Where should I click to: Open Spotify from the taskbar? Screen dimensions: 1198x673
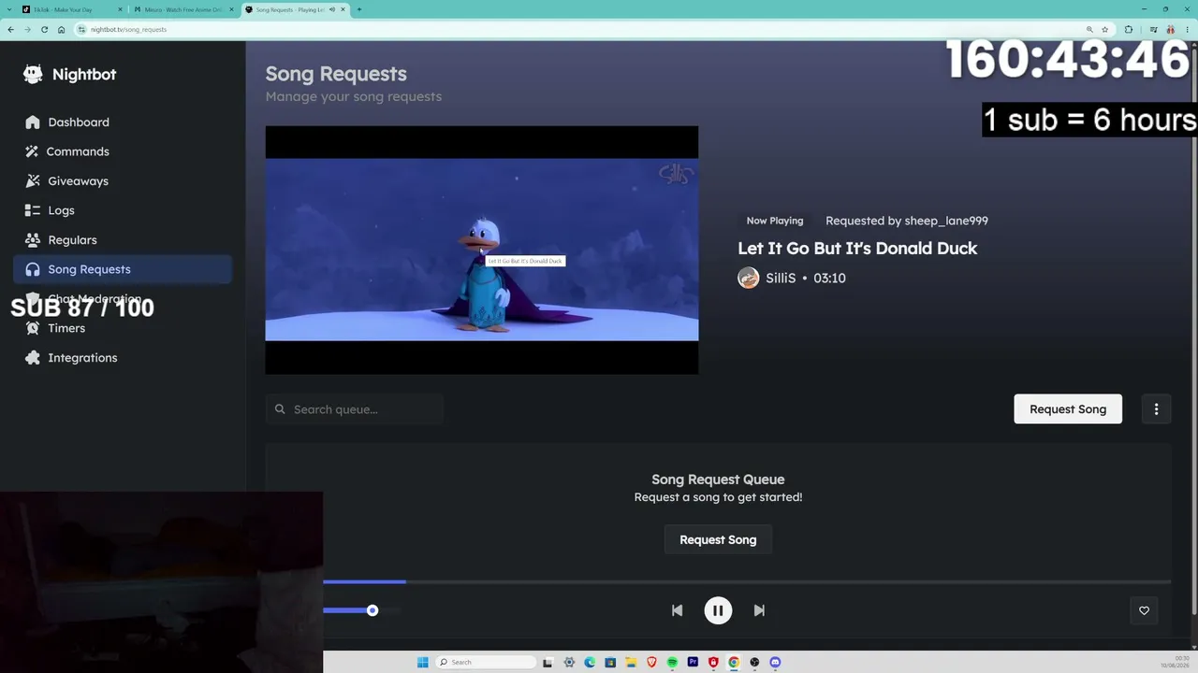click(x=672, y=662)
